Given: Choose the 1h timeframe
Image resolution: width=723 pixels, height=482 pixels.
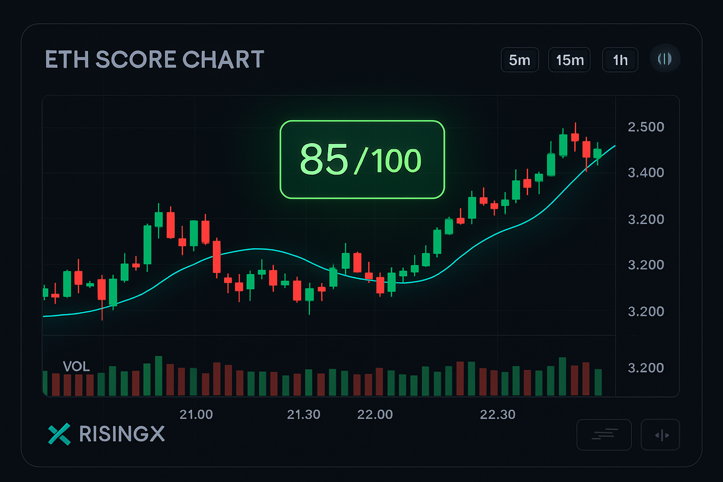Looking at the screenshot, I should (620, 60).
